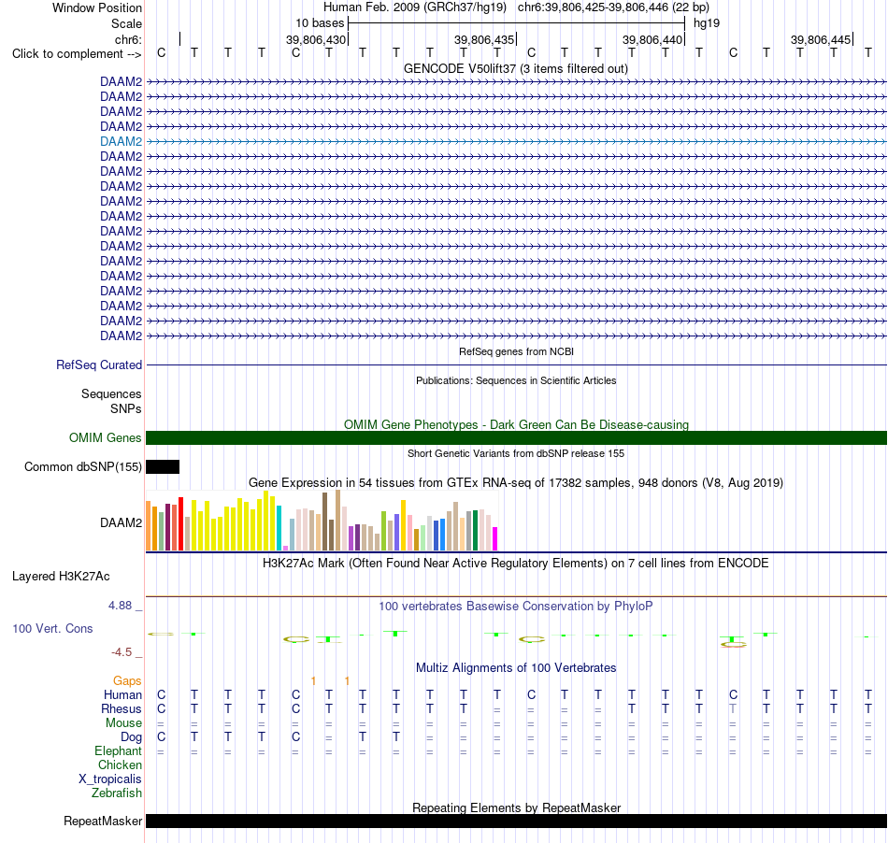Open the 'RefSeq genes from NCBI' title
The width and height of the screenshot is (888, 843).
click(516, 351)
